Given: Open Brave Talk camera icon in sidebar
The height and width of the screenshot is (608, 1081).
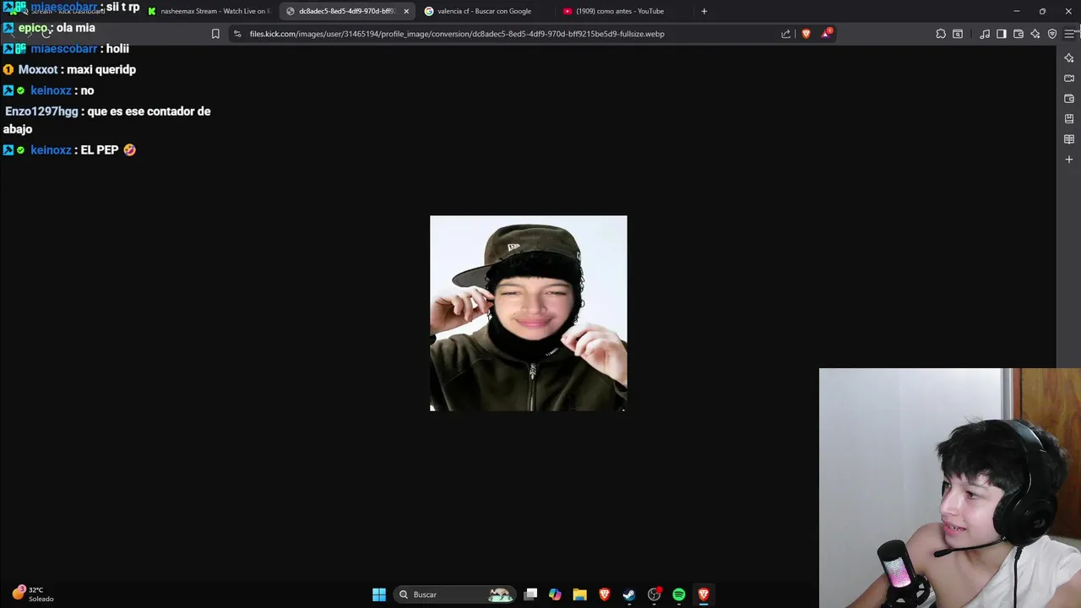Looking at the screenshot, I should tap(1069, 79).
